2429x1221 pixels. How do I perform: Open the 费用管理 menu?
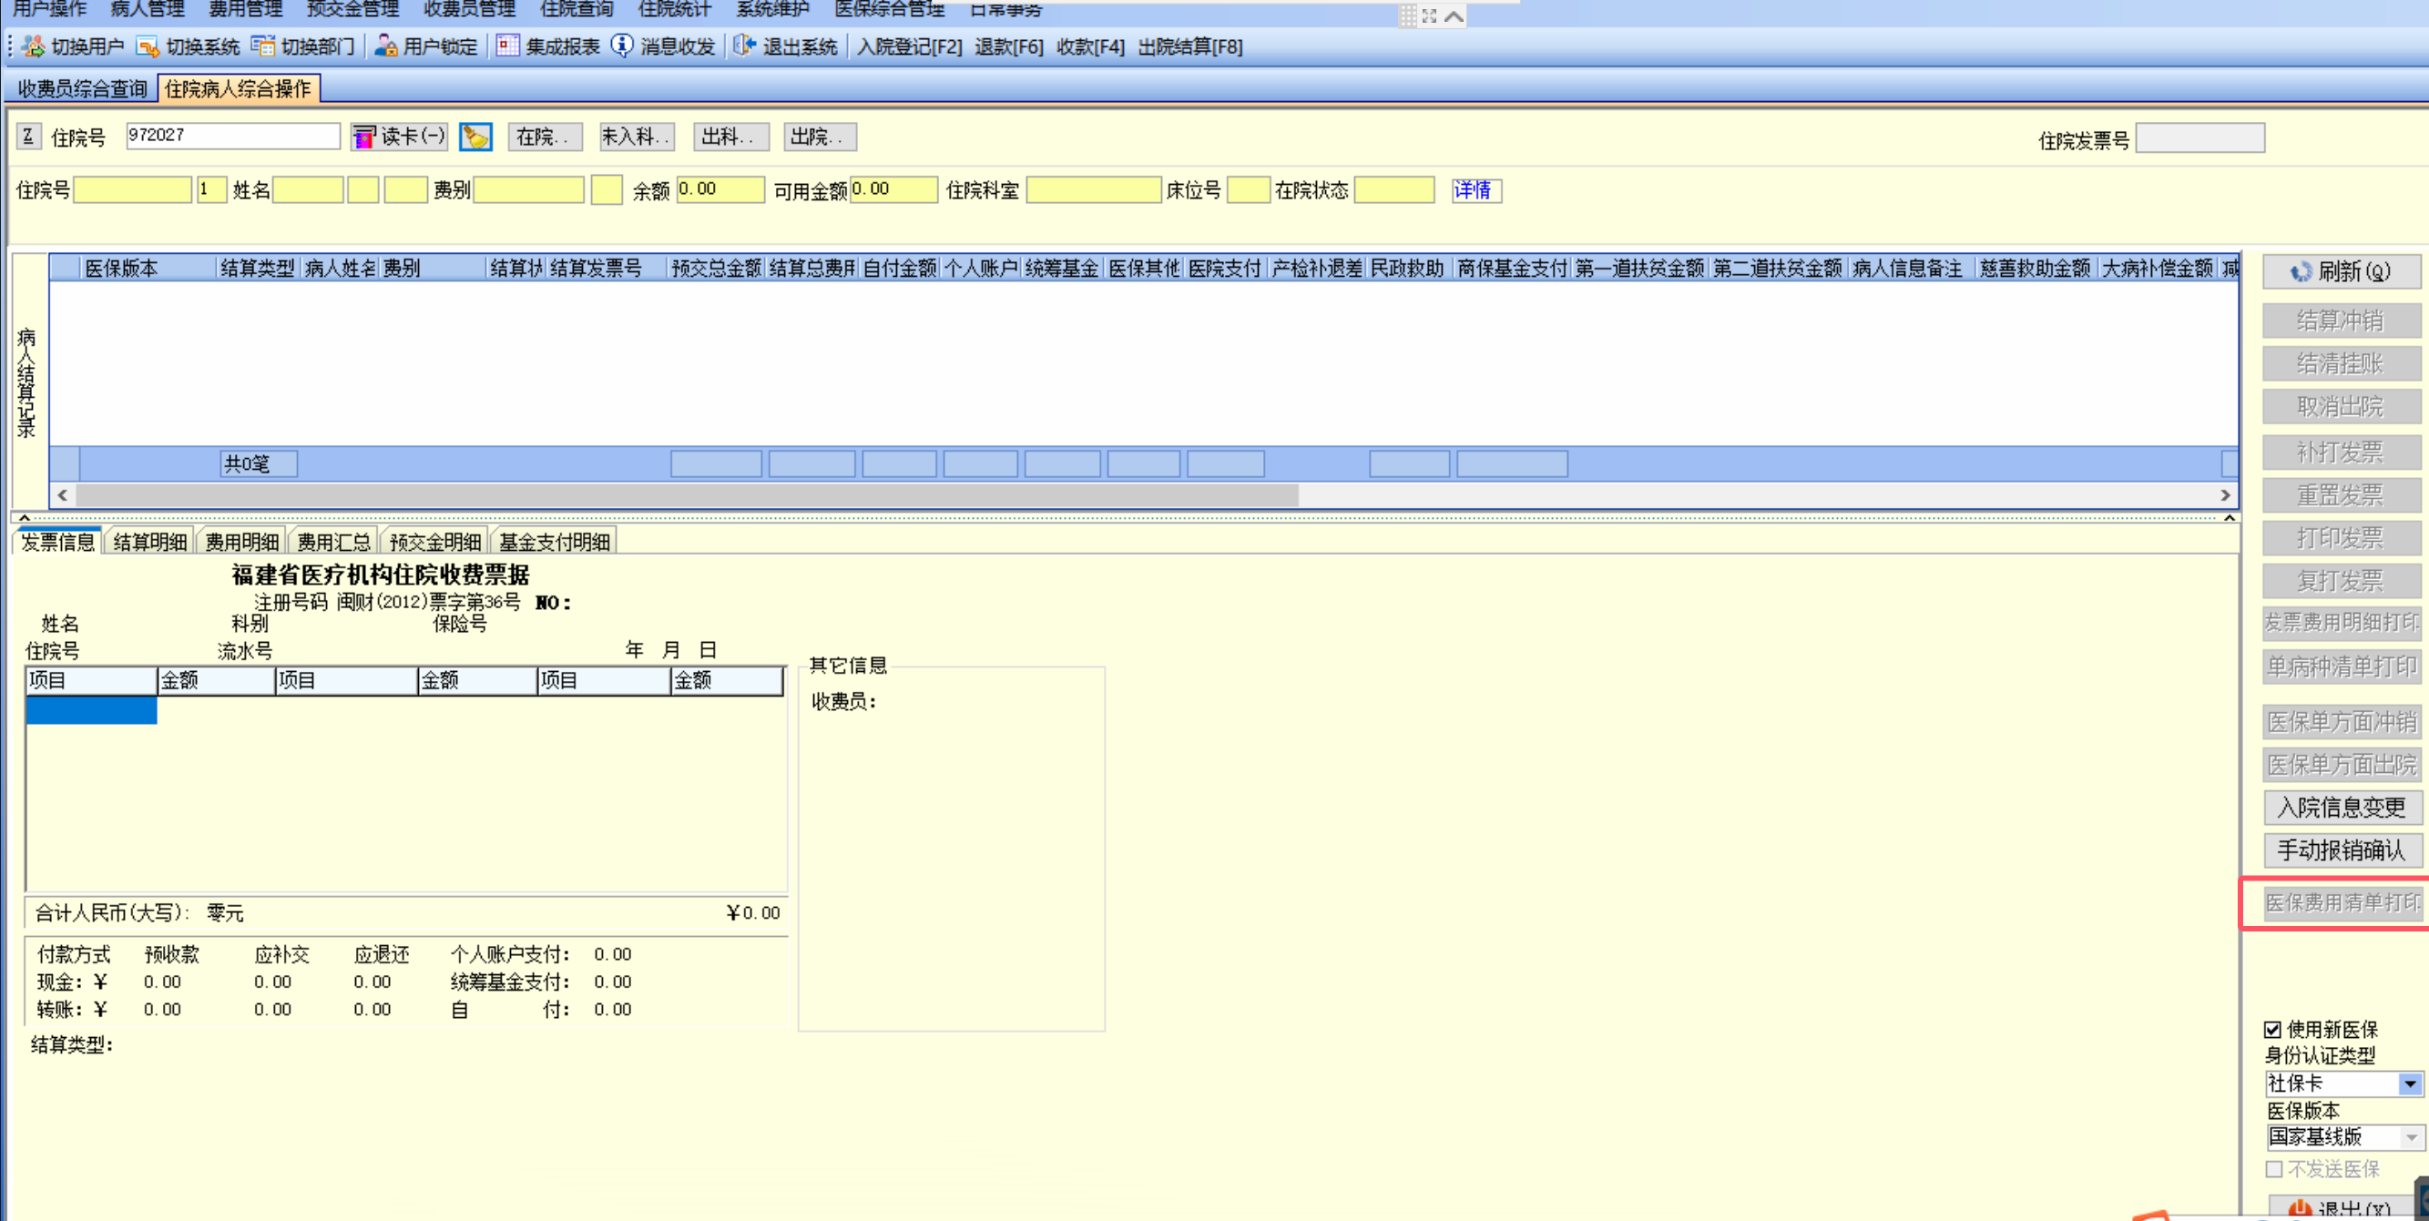tap(245, 9)
